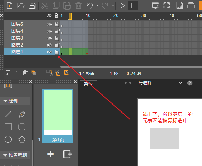
Task: Click the orange duplicate-layer icon
Action: pos(34,73)
